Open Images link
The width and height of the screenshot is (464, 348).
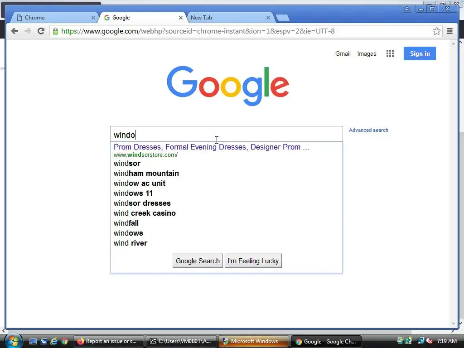coord(367,53)
